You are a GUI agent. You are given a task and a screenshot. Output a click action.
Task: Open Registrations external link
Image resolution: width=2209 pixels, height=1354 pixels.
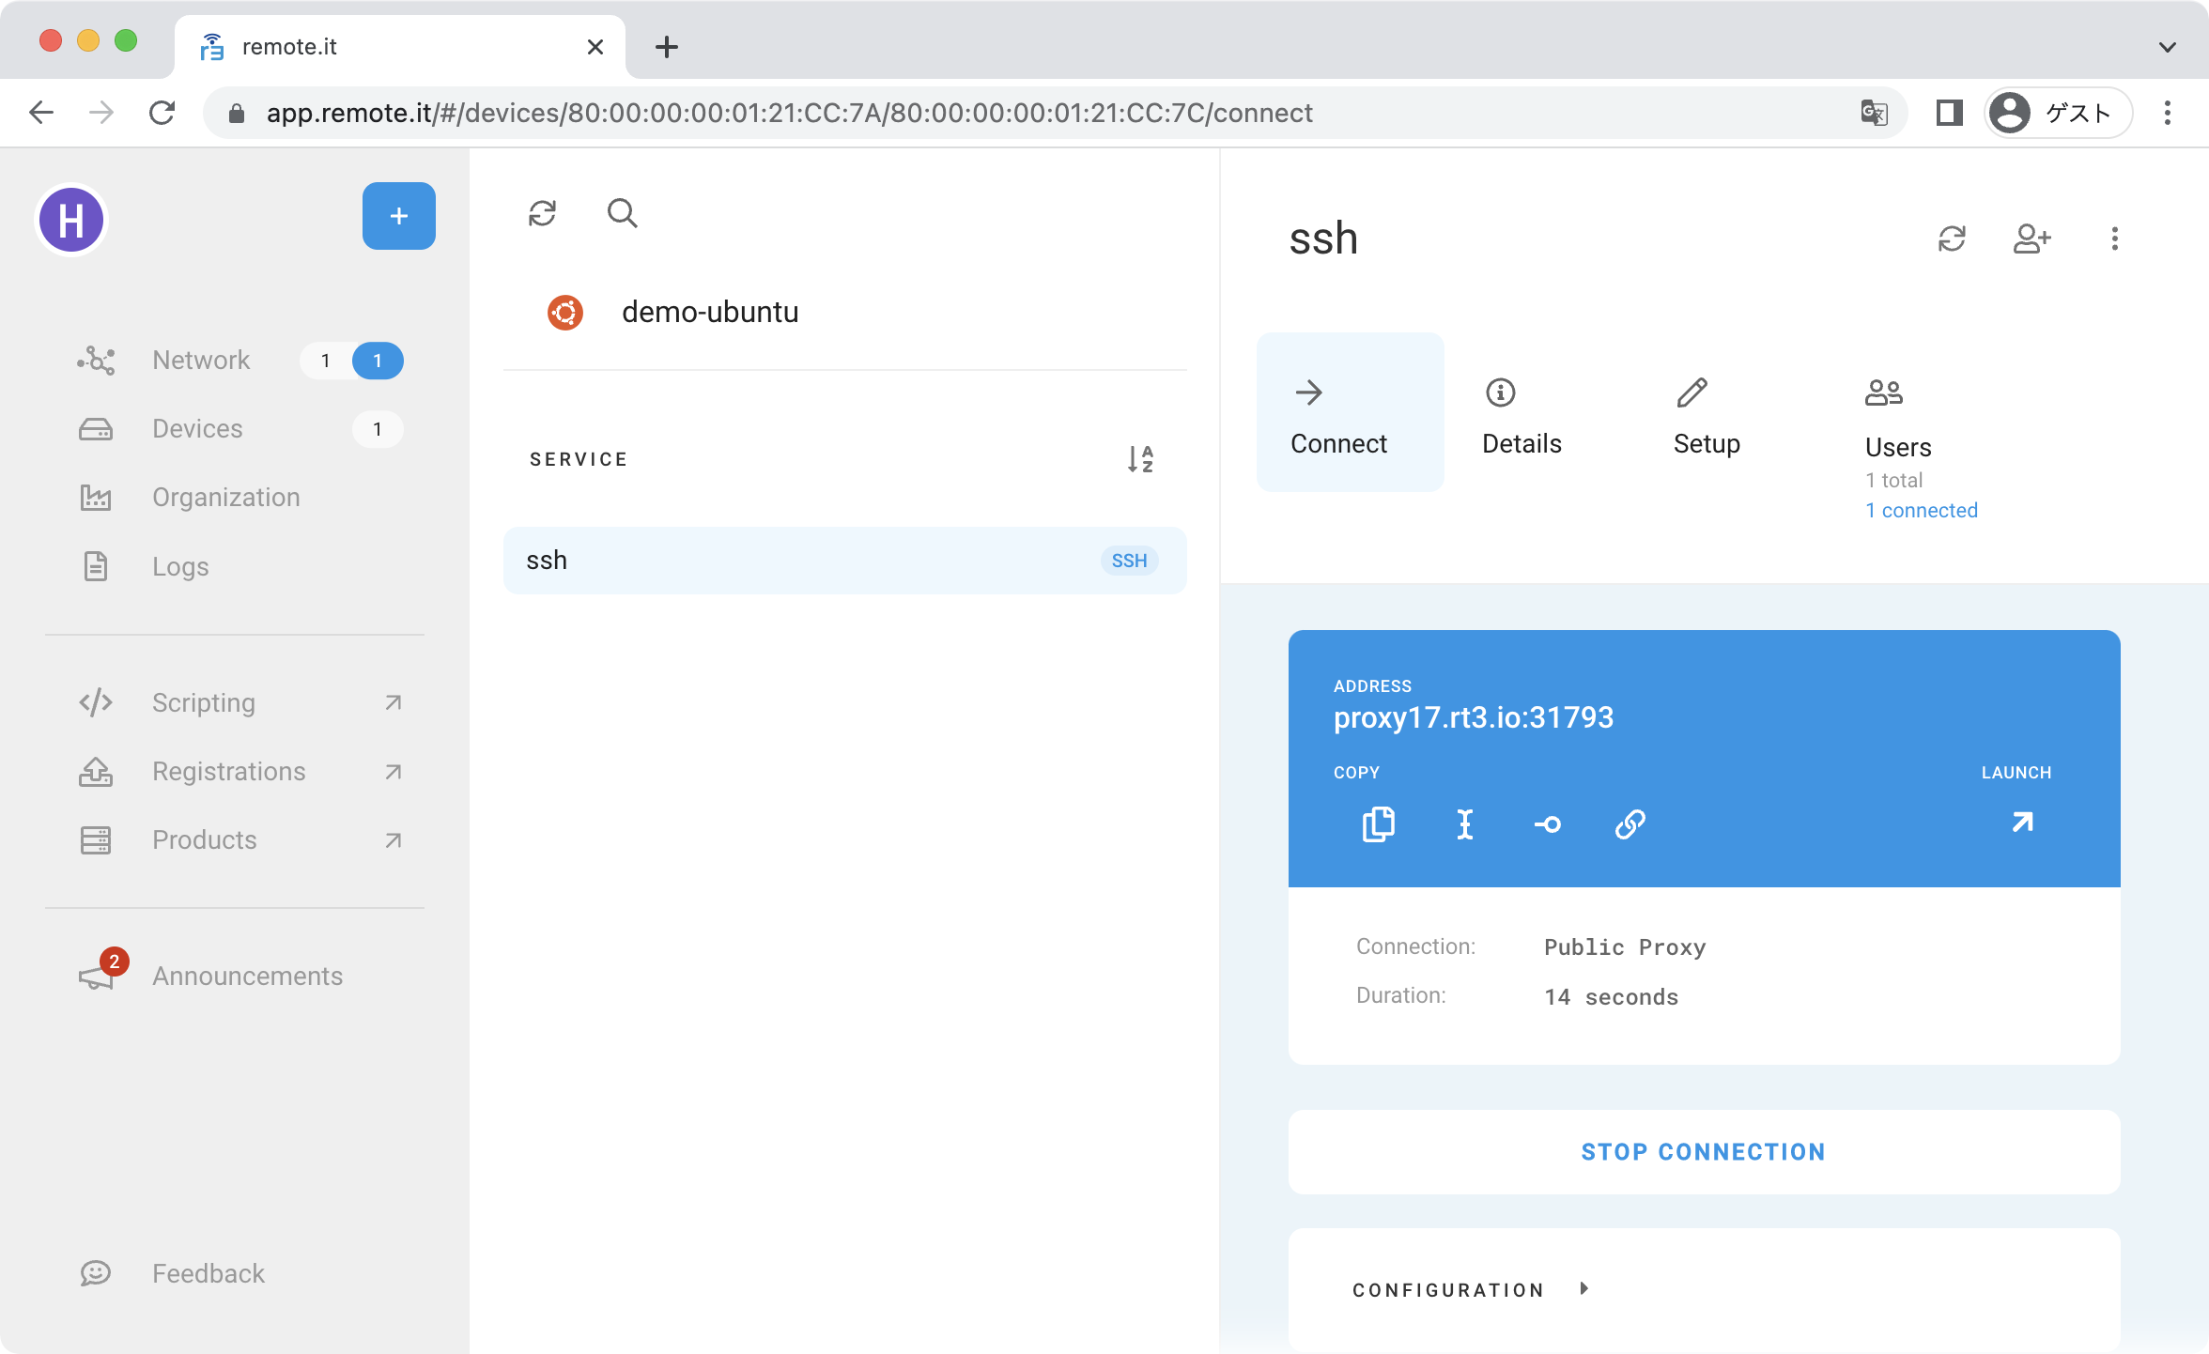(235, 771)
